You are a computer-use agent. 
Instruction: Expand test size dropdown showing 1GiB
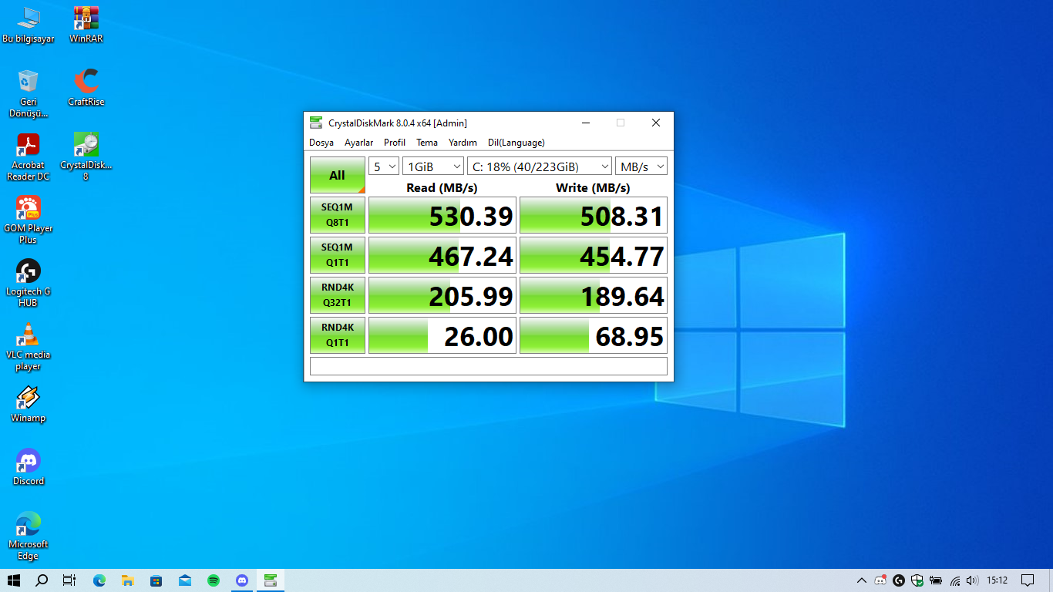click(x=433, y=166)
